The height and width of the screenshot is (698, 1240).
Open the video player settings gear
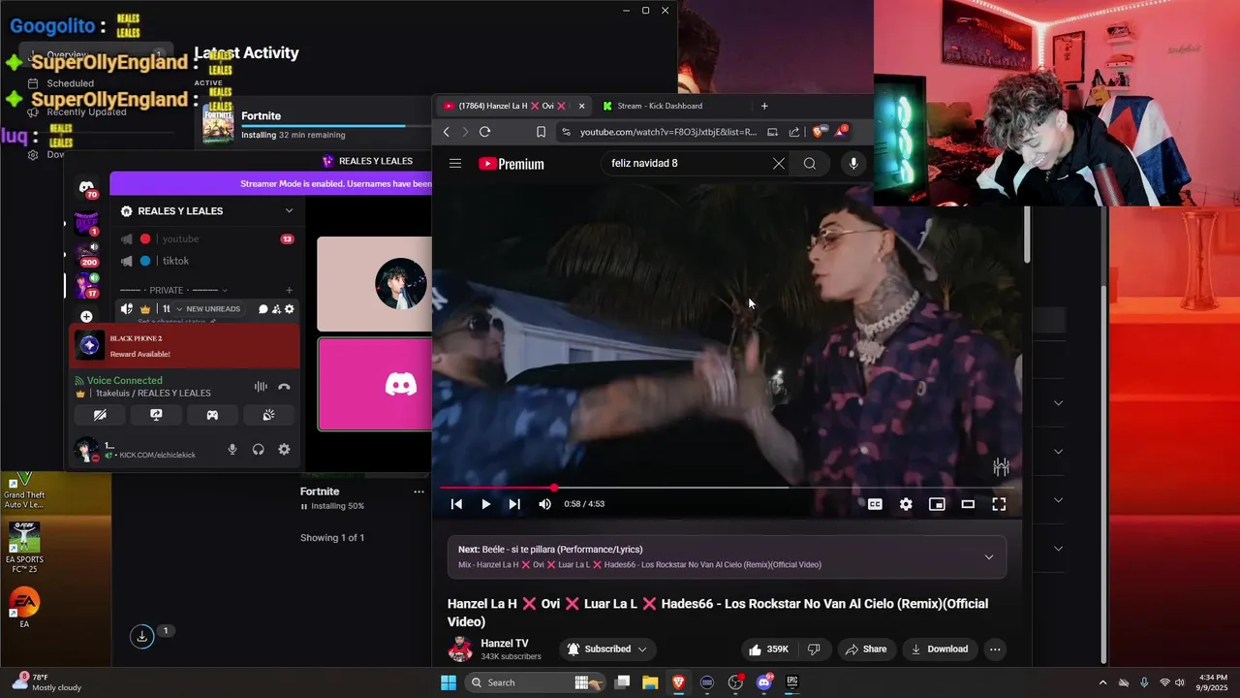(x=906, y=504)
